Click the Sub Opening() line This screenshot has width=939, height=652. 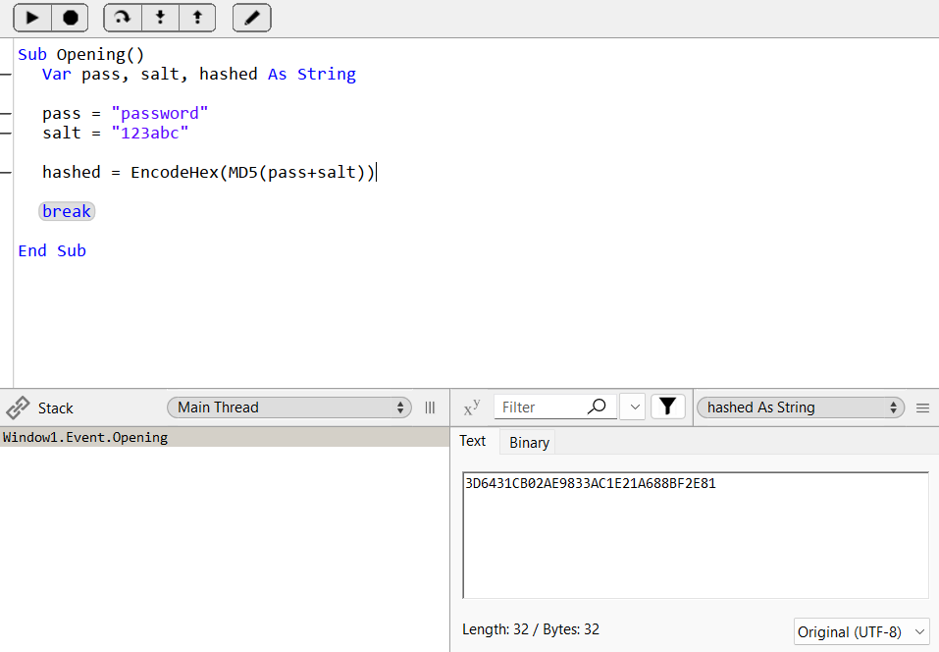point(80,55)
